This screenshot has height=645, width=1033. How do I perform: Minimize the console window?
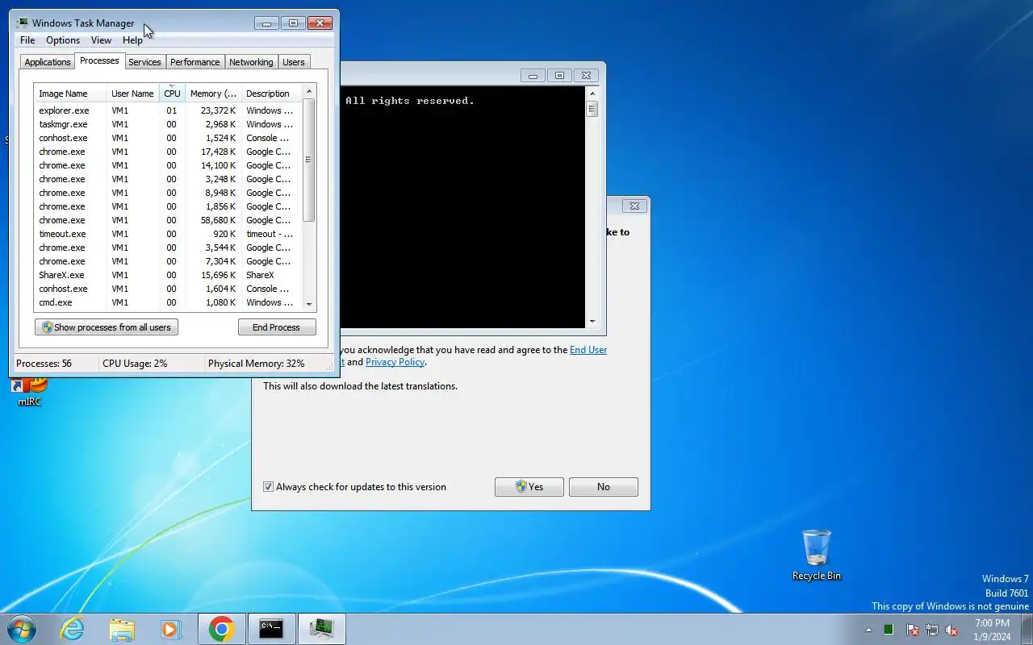[x=533, y=75]
